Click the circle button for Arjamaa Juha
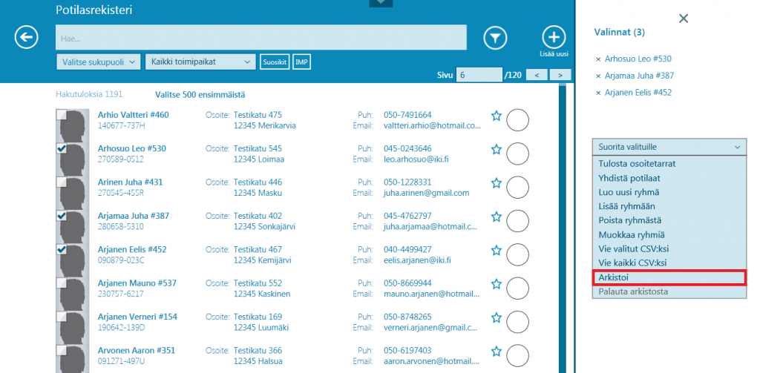 pyautogui.click(x=517, y=221)
